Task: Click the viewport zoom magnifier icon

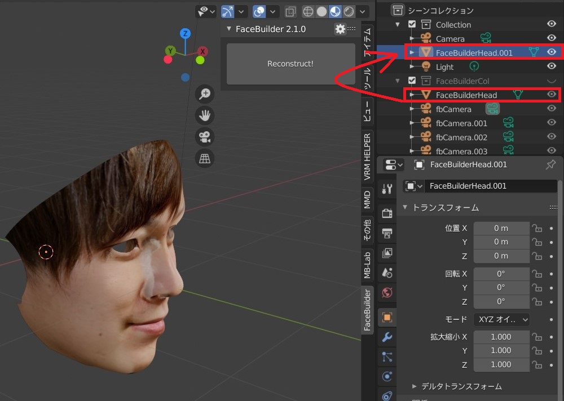Action: [x=205, y=94]
